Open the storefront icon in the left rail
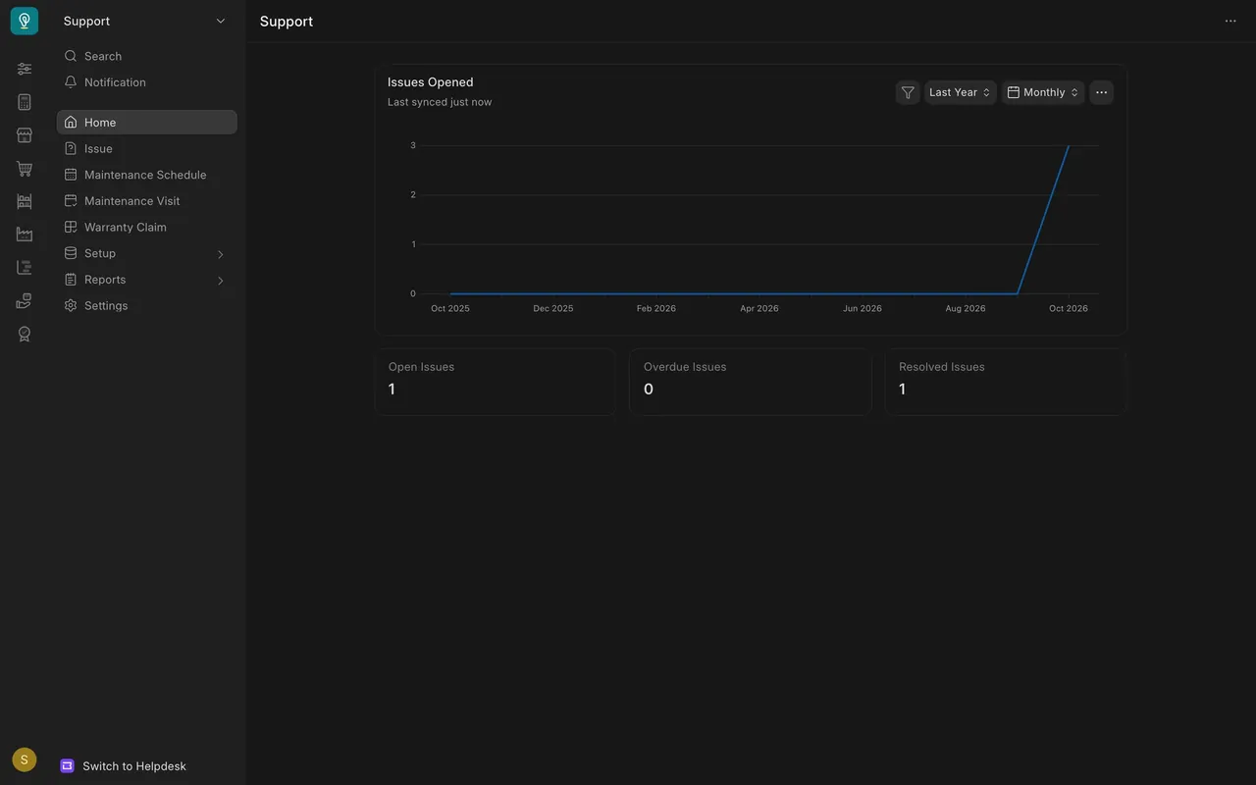This screenshot has height=785, width=1256. point(25,135)
